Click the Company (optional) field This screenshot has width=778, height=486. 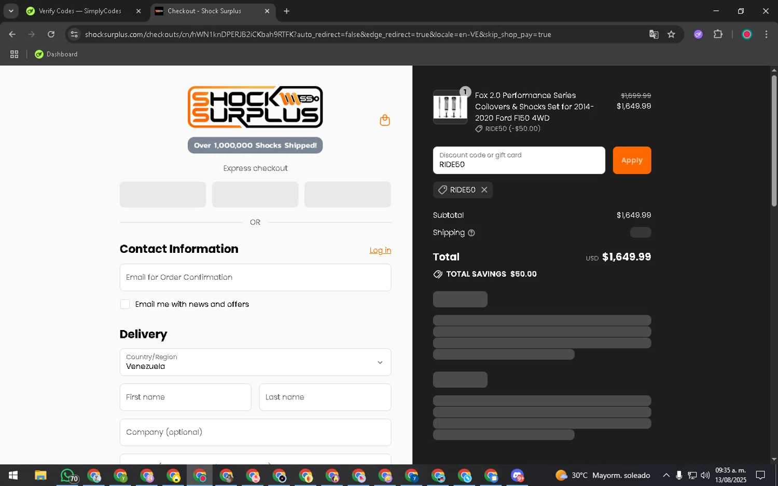pos(255,432)
